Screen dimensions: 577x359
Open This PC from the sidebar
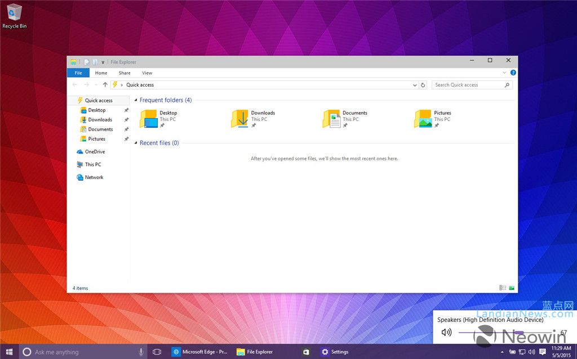(x=92, y=164)
